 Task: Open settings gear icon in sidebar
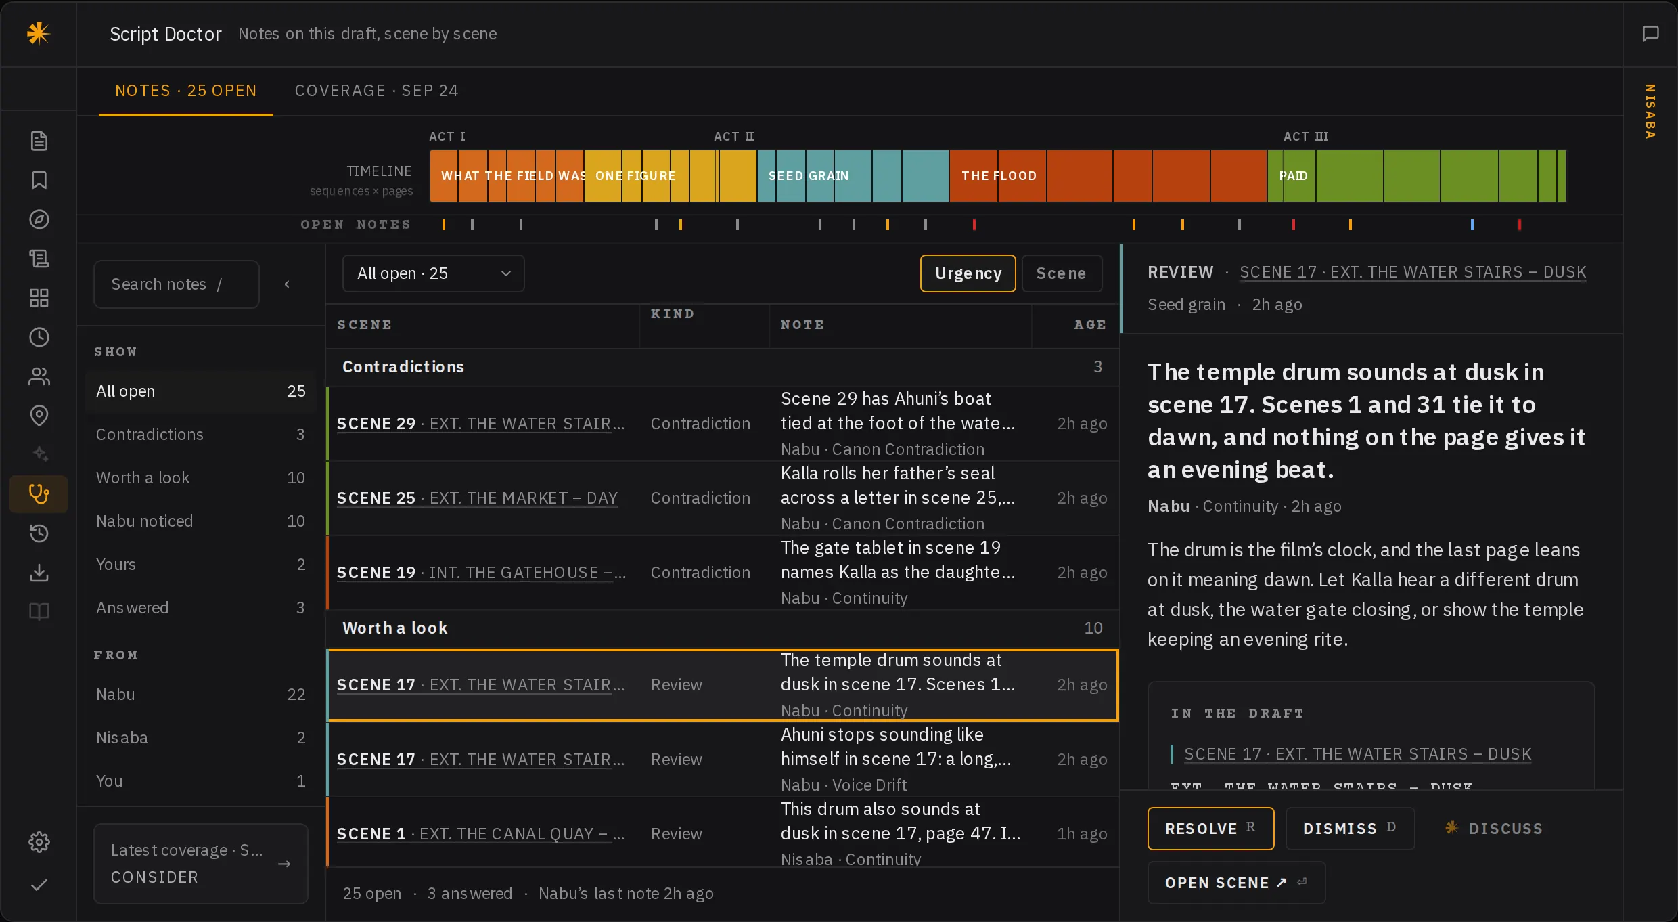click(x=39, y=842)
